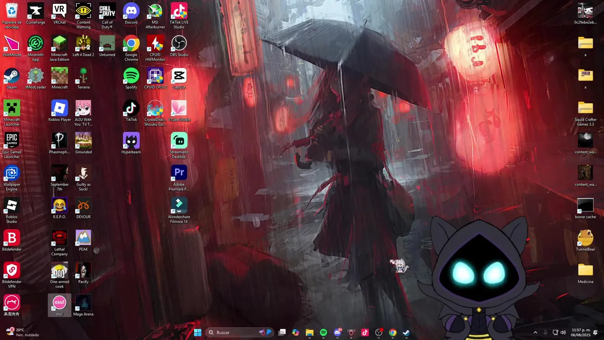604x340 pixels.
Task: Open the Squid Crafter Games 3.3 folder
Action: tap(586, 113)
